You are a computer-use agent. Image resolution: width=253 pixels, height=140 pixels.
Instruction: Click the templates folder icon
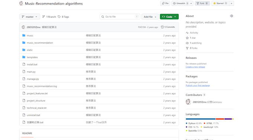(x=24, y=57)
